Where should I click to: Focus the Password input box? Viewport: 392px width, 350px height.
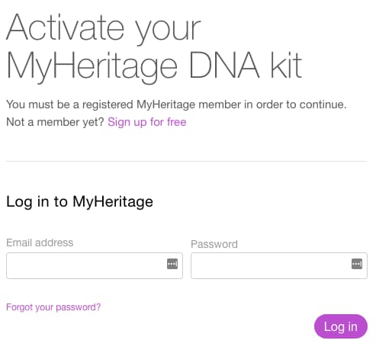[x=279, y=265]
